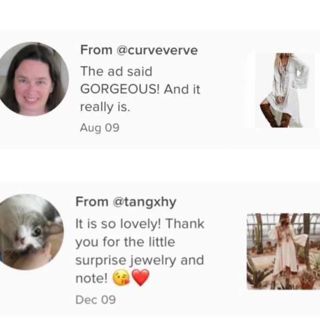
Task: Click the @curveverve username link
Action: pyautogui.click(x=157, y=50)
